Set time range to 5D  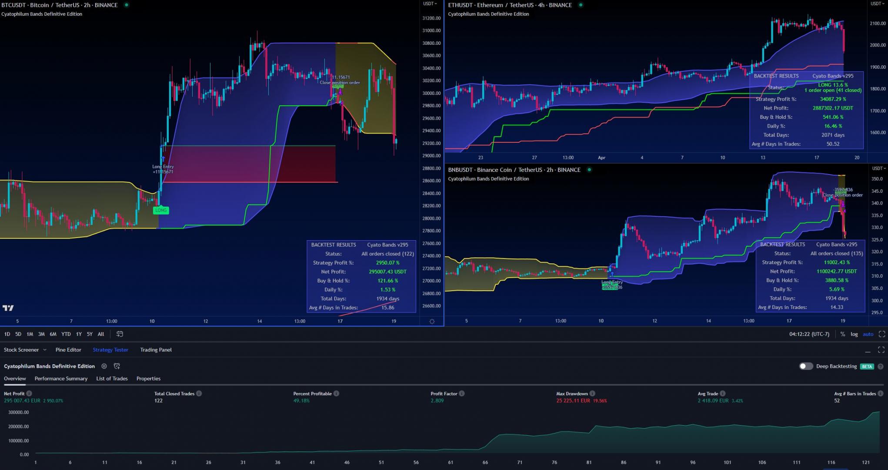tap(18, 334)
